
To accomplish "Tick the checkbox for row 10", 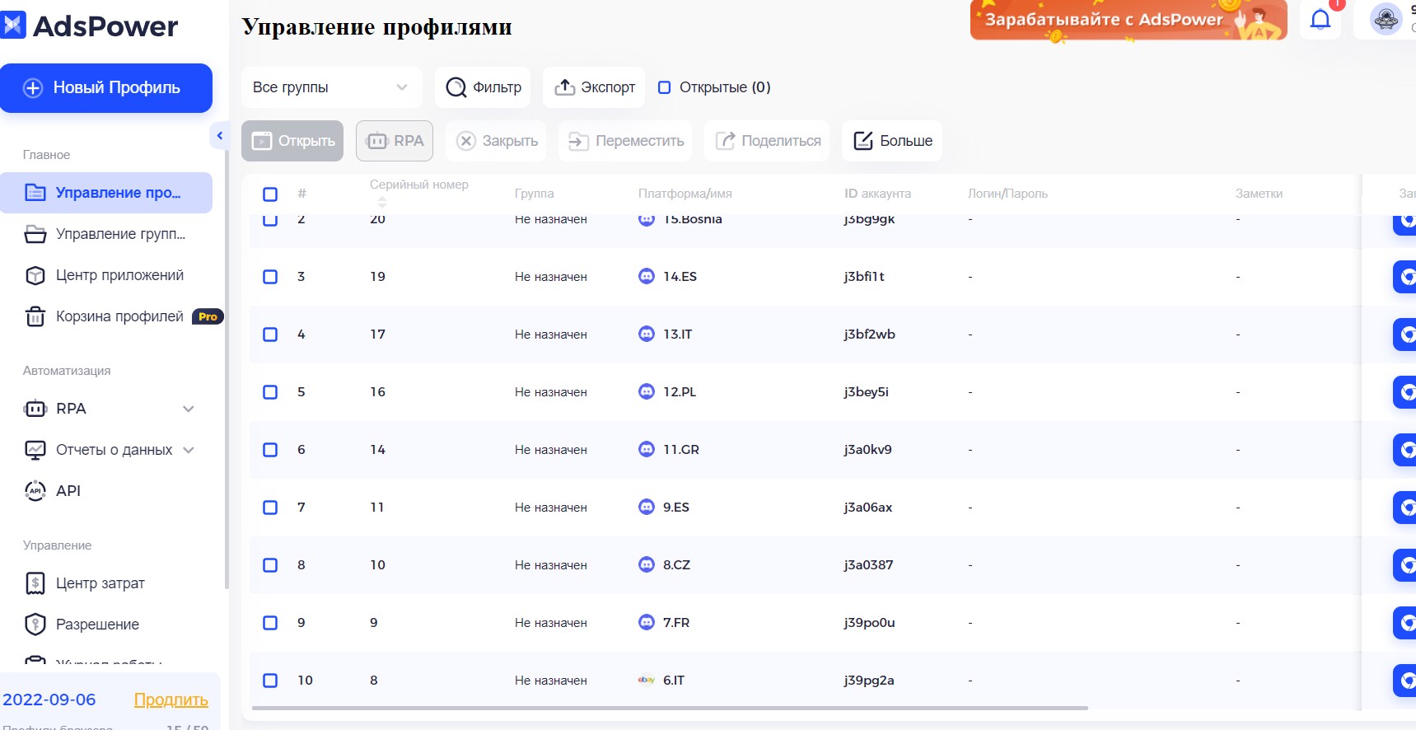I will click(270, 681).
